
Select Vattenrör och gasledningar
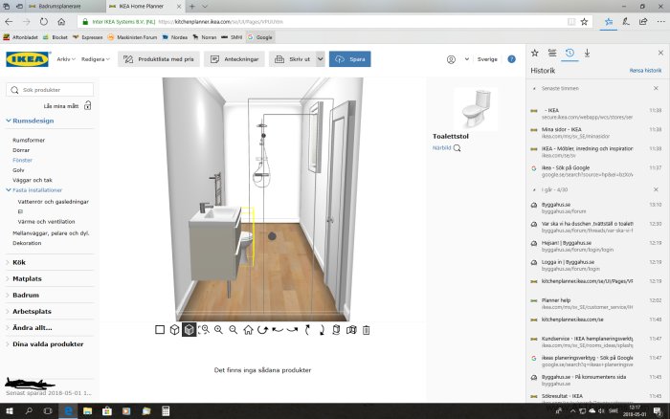[x=53, y=202]
